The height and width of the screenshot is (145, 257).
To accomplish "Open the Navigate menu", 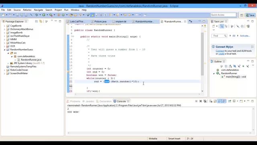I will [39, 10].
